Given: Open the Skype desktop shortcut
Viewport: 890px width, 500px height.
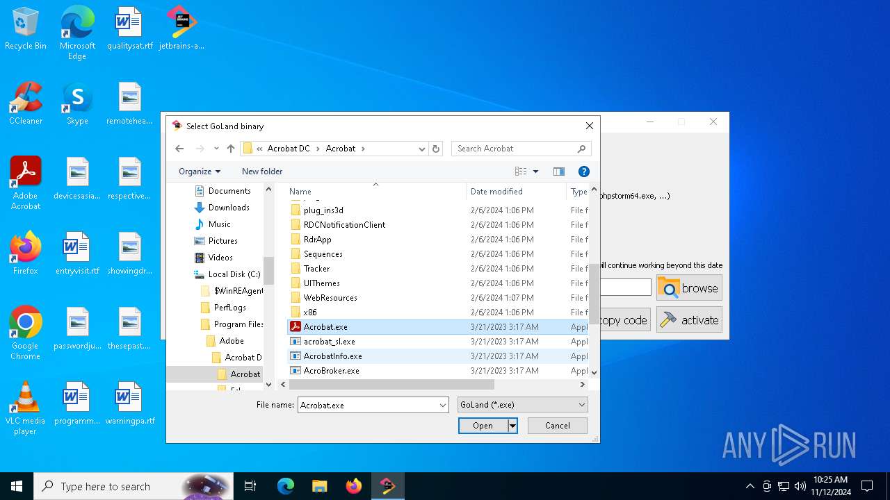Looking at the screenshot, I should (77, 104).
